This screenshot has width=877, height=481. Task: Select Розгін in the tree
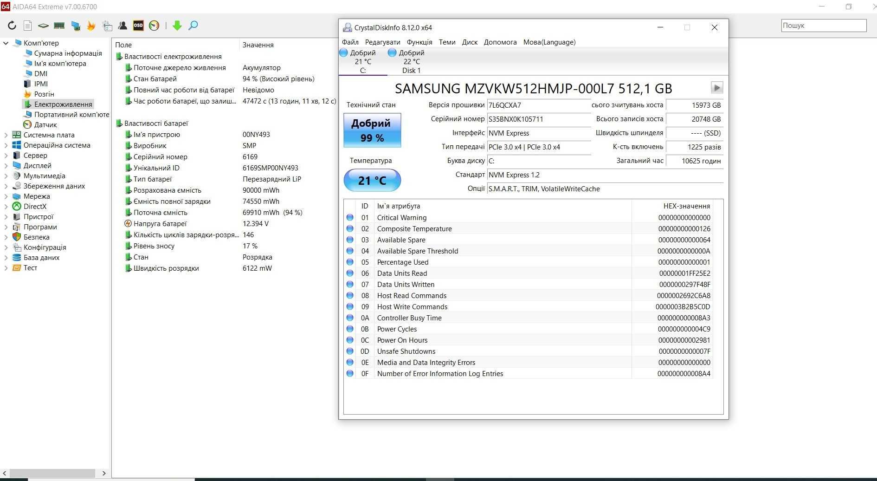[x=44, y=94]
